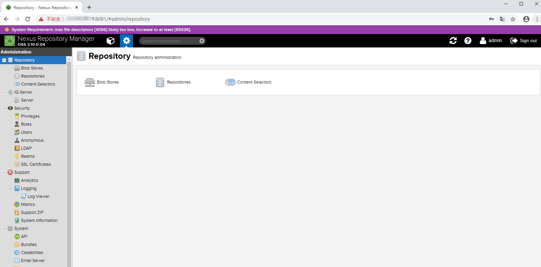Open the Administration gear icon
541x267 pixels.
(x=126, y=41)
